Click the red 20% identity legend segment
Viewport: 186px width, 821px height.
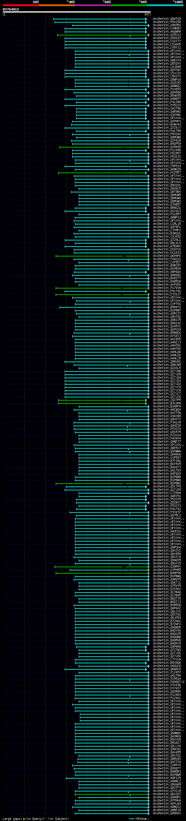click(21, 5)
